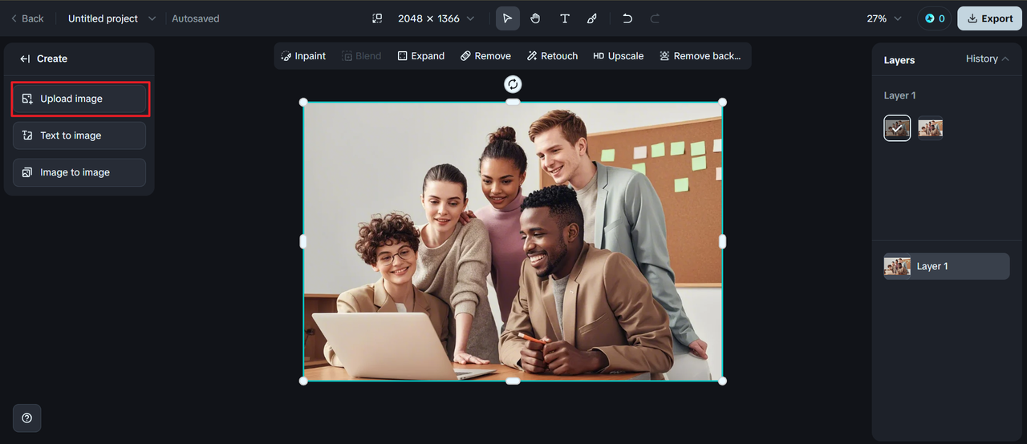Open the credits counter showing 0
The image size is (1027, 444).
coord(935,18)
